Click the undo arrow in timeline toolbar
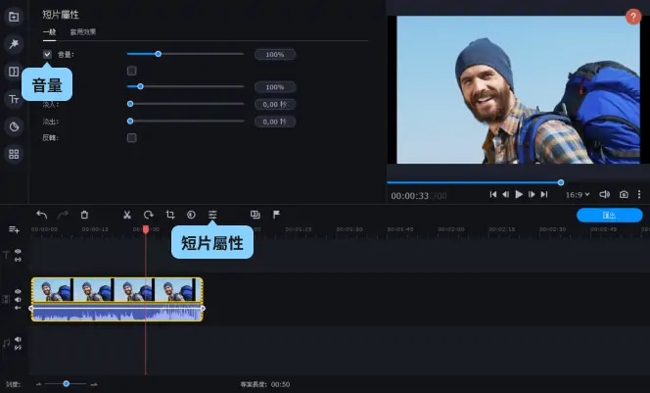Image resolution: width=650 pixels, height=393 pixels. point(41,215)
